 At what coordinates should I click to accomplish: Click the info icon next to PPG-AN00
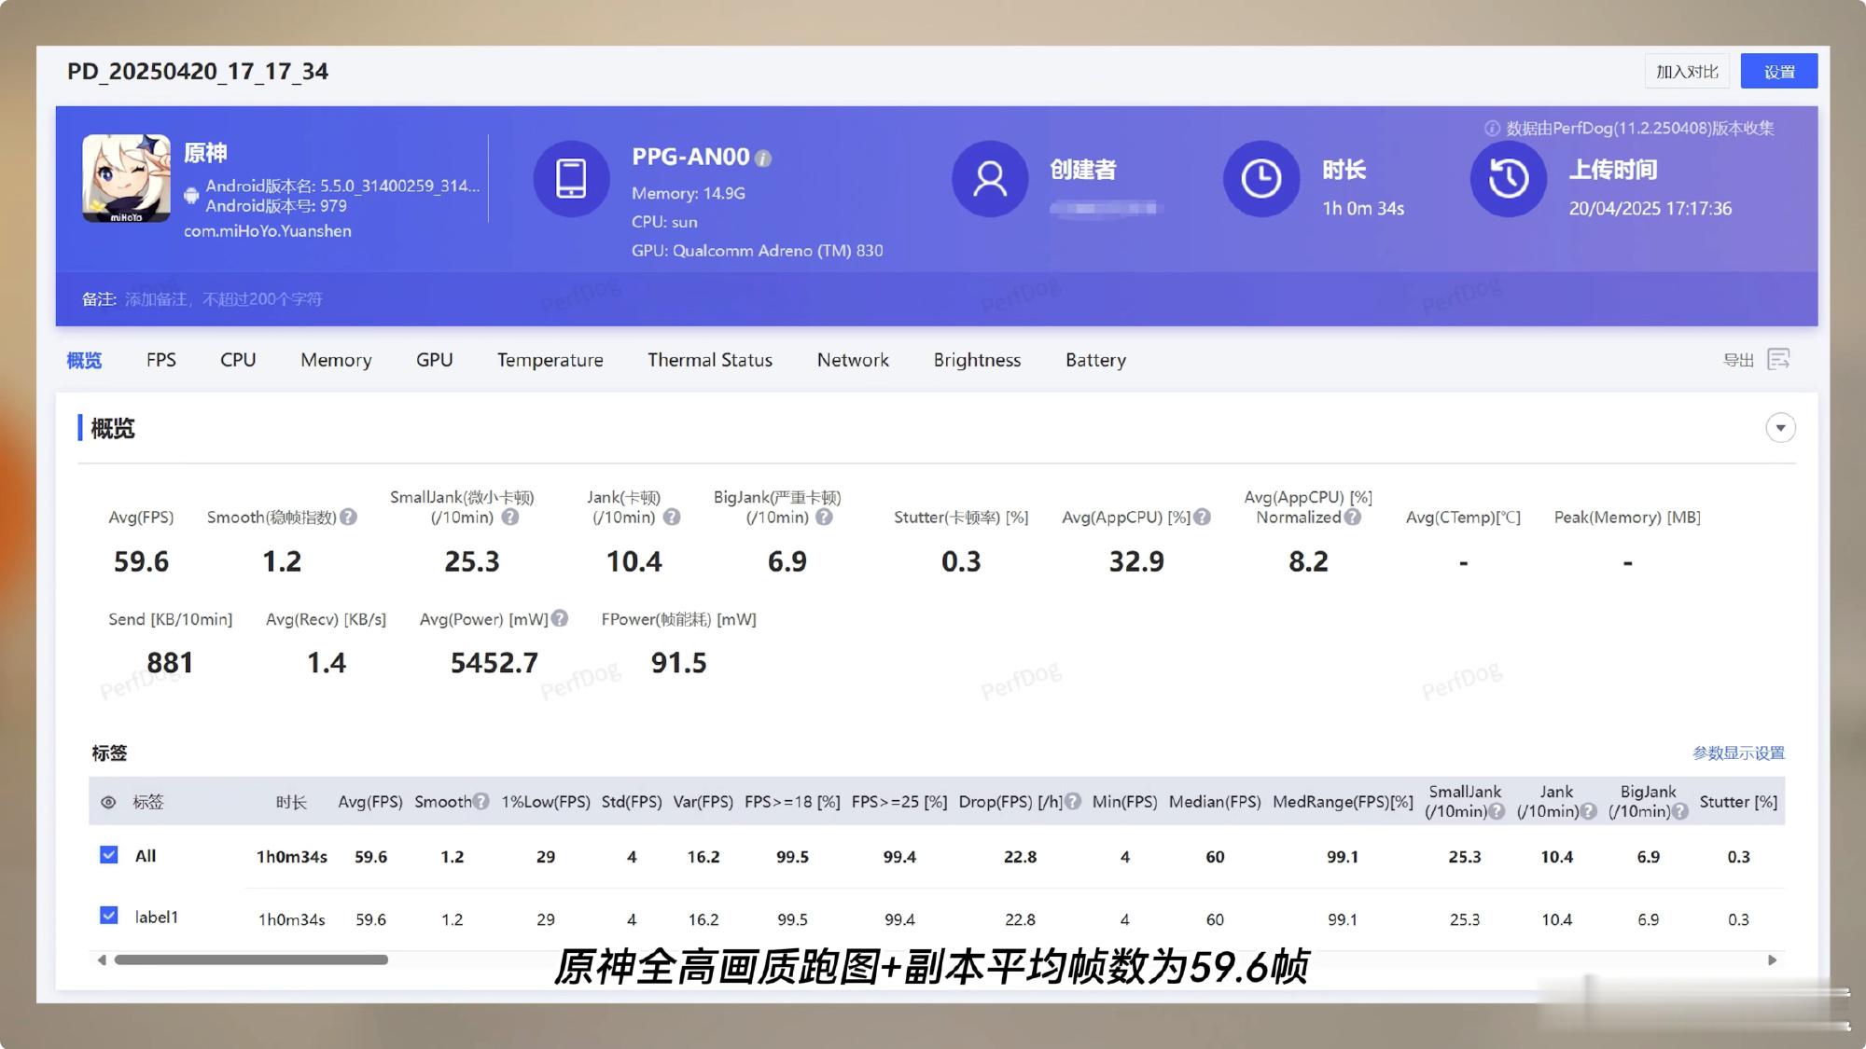tap(763, 159)
